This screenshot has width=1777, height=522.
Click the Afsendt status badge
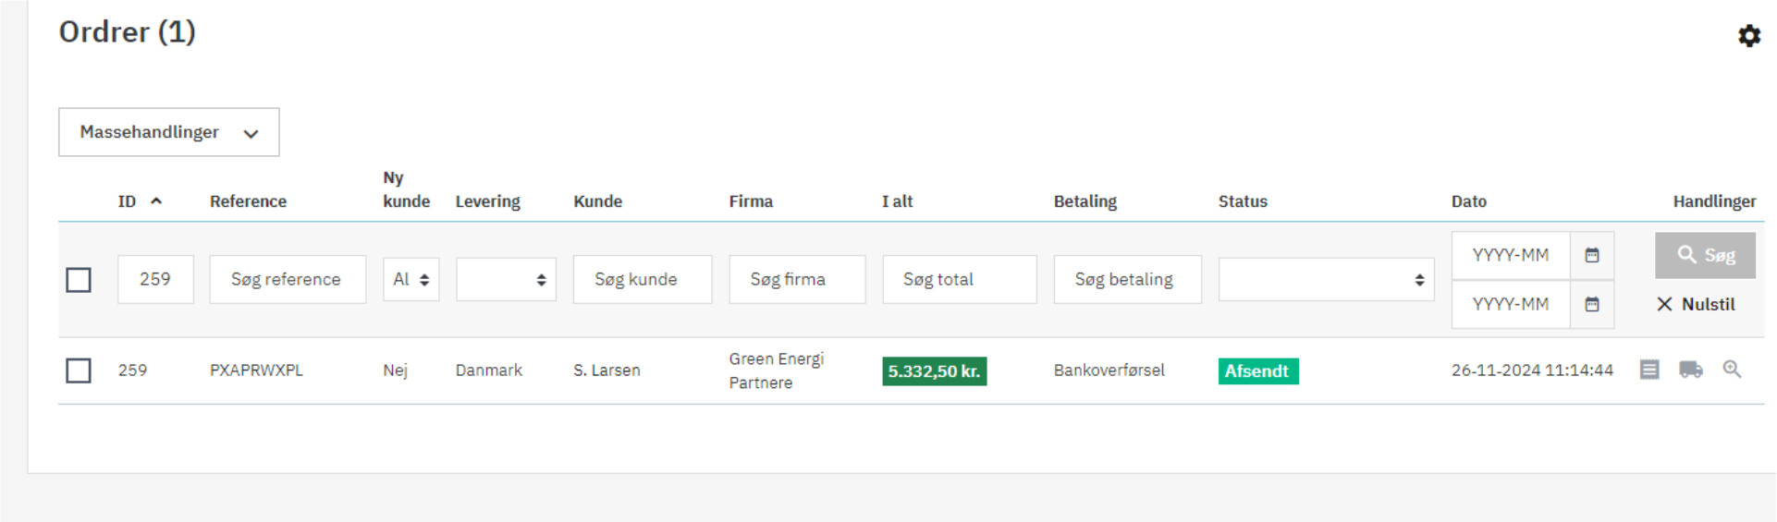pos(1257,371)
